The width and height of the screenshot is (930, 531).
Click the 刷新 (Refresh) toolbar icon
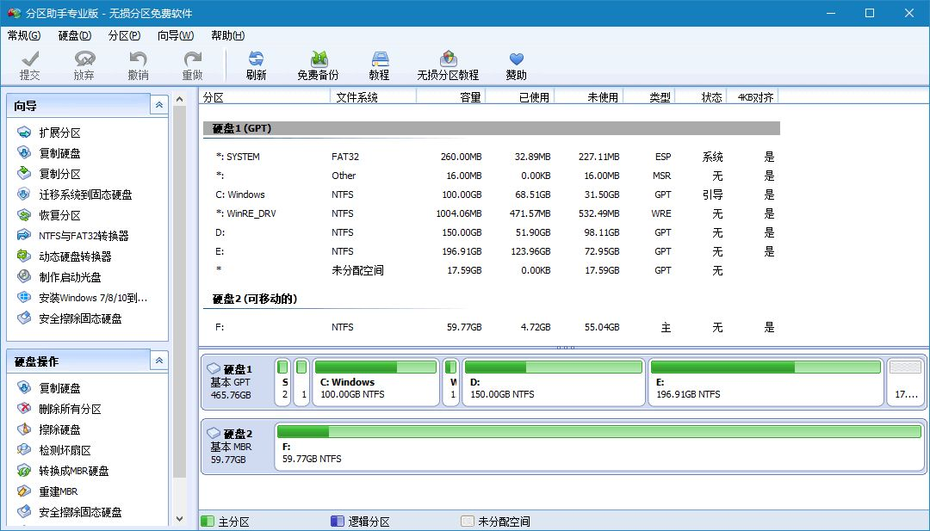pos(257,65)
